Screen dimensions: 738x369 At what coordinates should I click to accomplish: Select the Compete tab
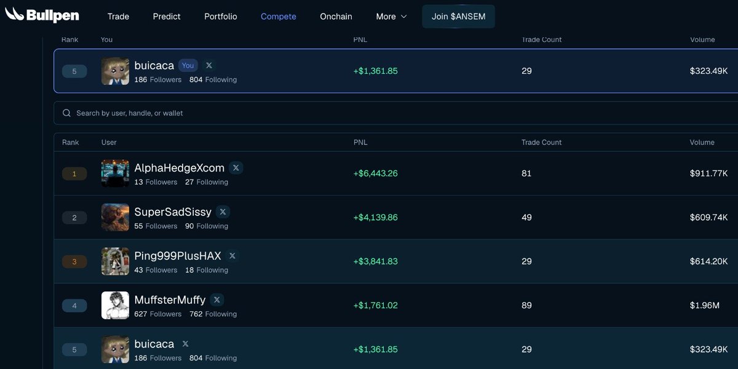tap(279, 17)
